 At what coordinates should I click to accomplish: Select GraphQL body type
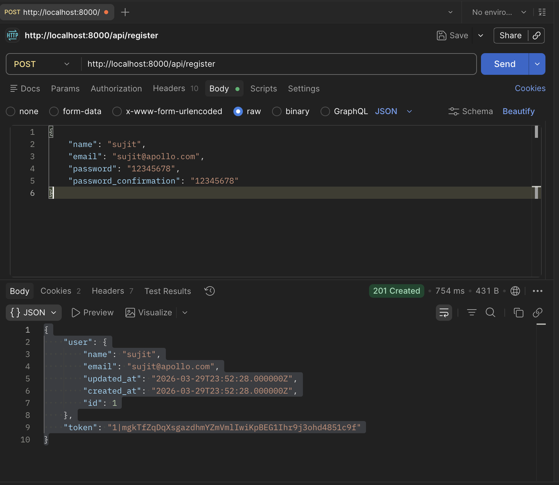click(325, 112)
